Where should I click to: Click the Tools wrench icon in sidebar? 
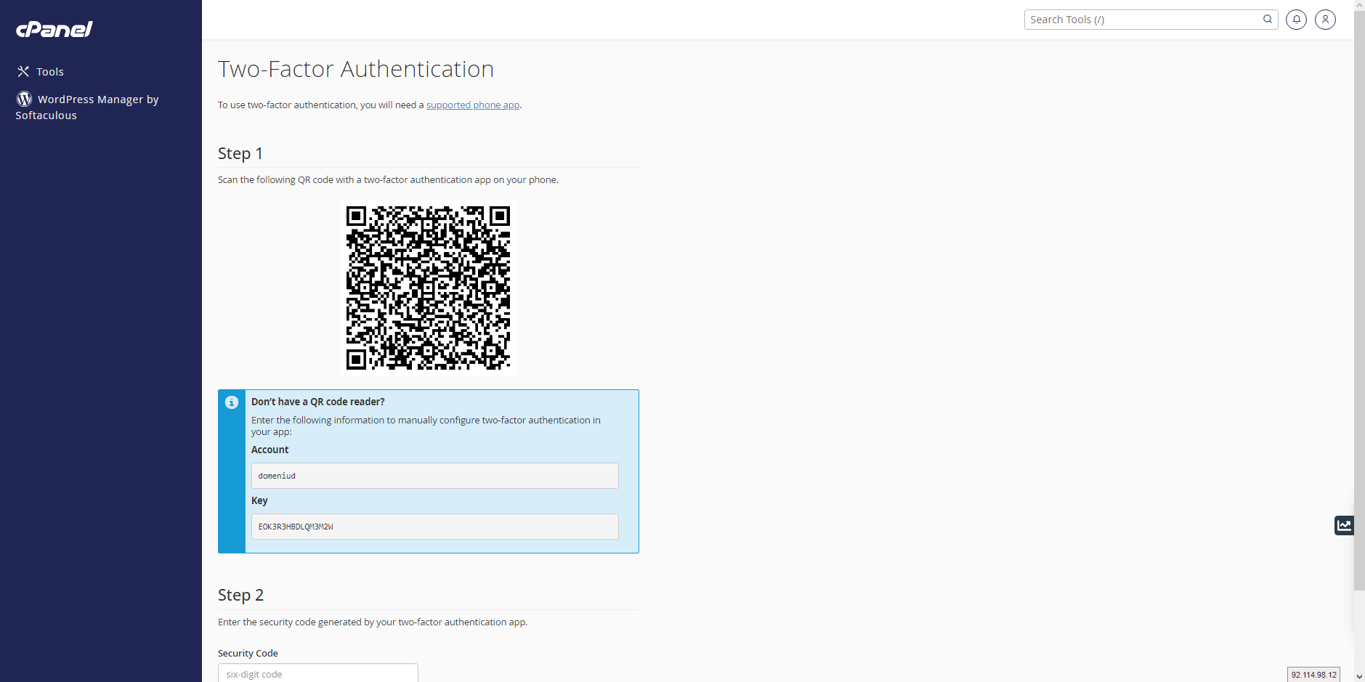(23, 71)
